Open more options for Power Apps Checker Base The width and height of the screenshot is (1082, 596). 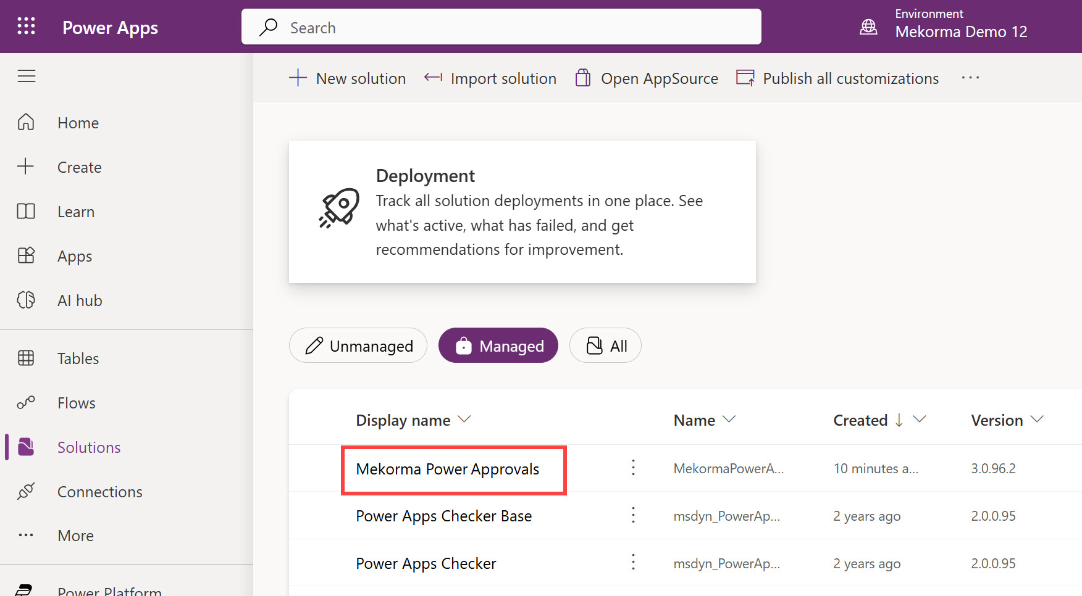[x=633, y=515]
